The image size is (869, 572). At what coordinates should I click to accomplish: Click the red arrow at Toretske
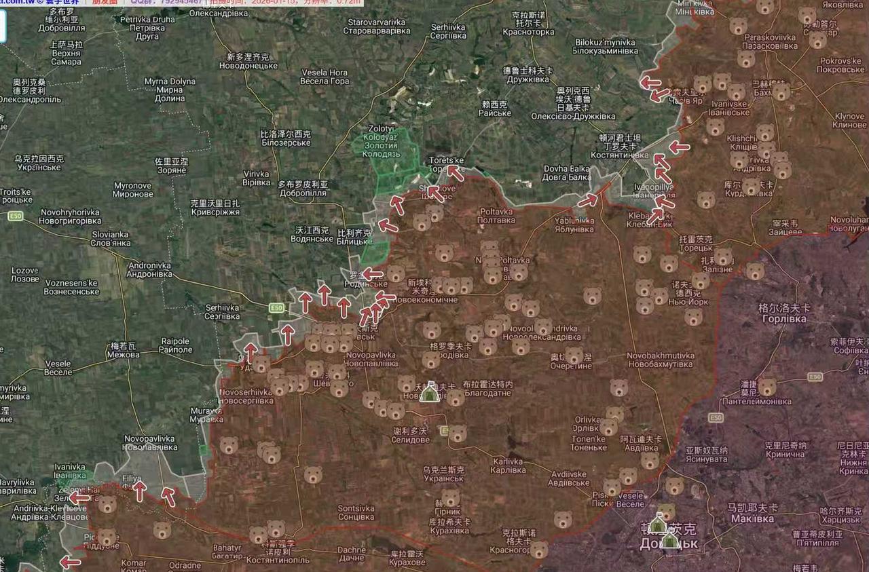(456, 173)
